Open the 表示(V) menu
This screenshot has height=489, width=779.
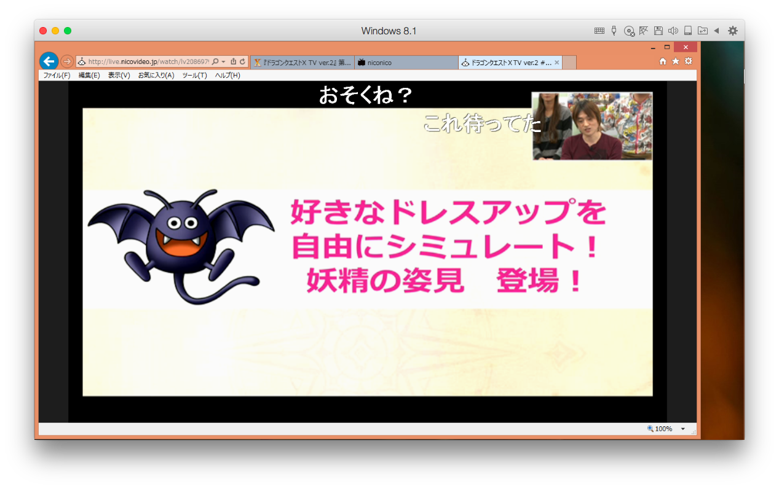pos(119,76)
